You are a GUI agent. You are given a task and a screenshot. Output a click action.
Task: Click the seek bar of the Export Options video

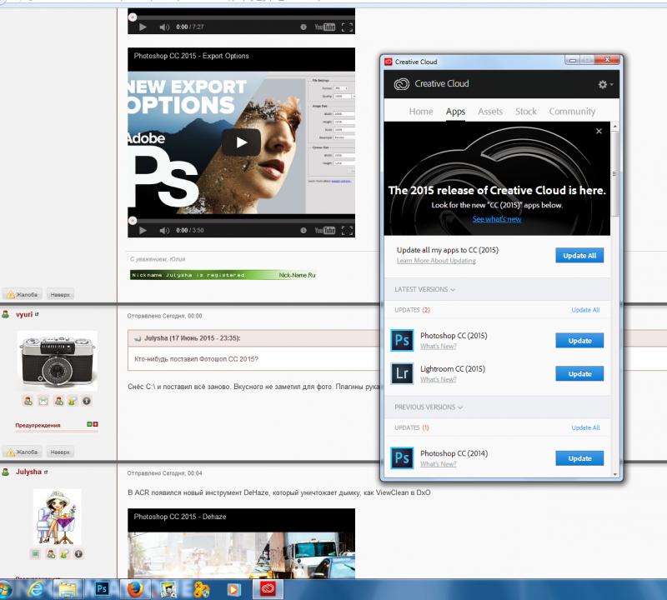pyautogui.click(x=241, y=221)
